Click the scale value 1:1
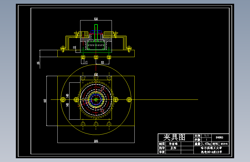This screenshot has width=250, height=162. point(206,136)
